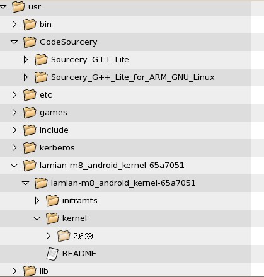The image size is (264, 277).
Task: Select the initramfs folder icon
Action: (x=52, y=201)
